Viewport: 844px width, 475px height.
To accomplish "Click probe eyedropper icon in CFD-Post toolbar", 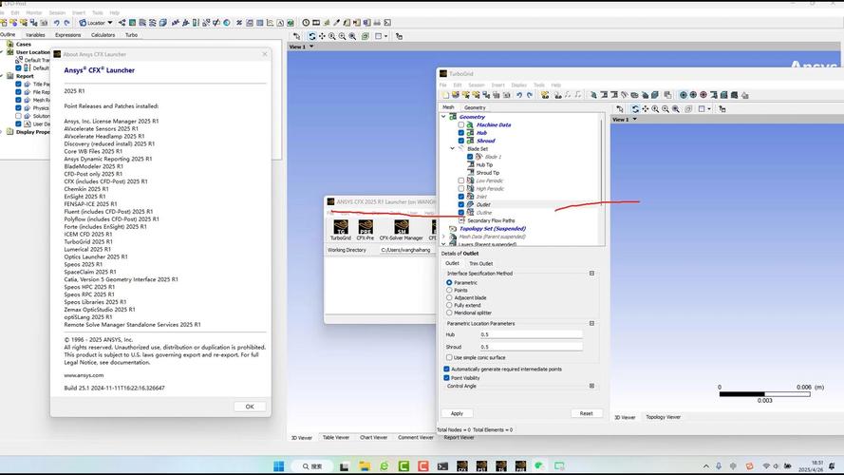I will 336,23.
